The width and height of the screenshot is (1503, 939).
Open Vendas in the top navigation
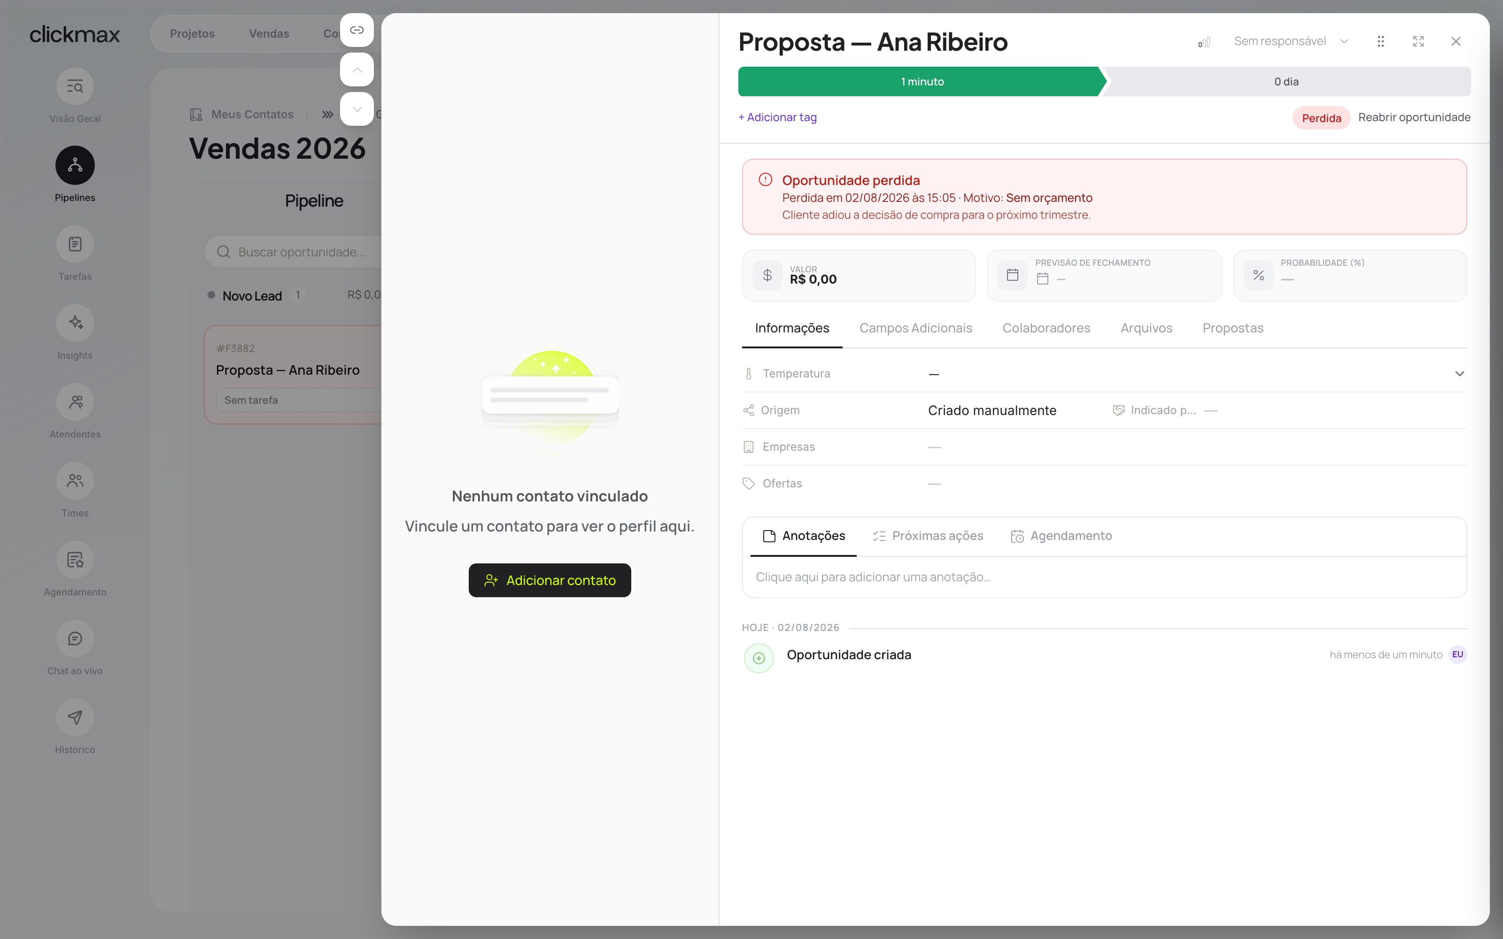pos(269,33)
